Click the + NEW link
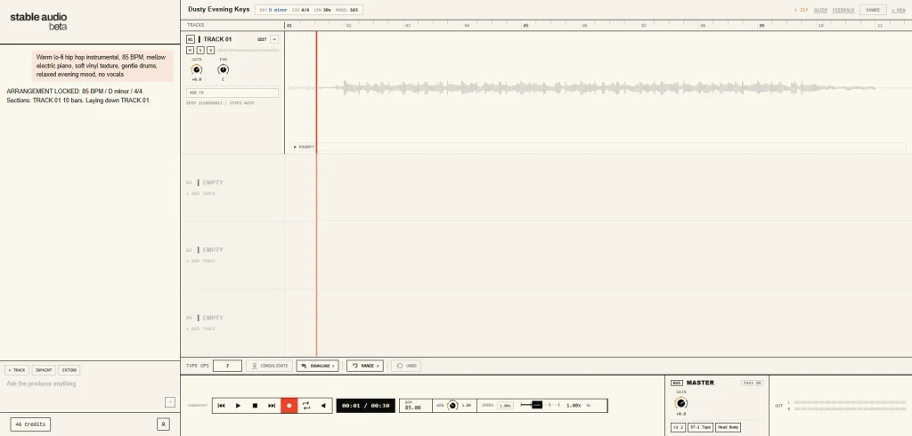Screen dimensions: 912x436 point(898,10)
